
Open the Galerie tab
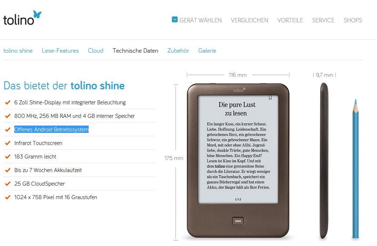coord(207,51)
